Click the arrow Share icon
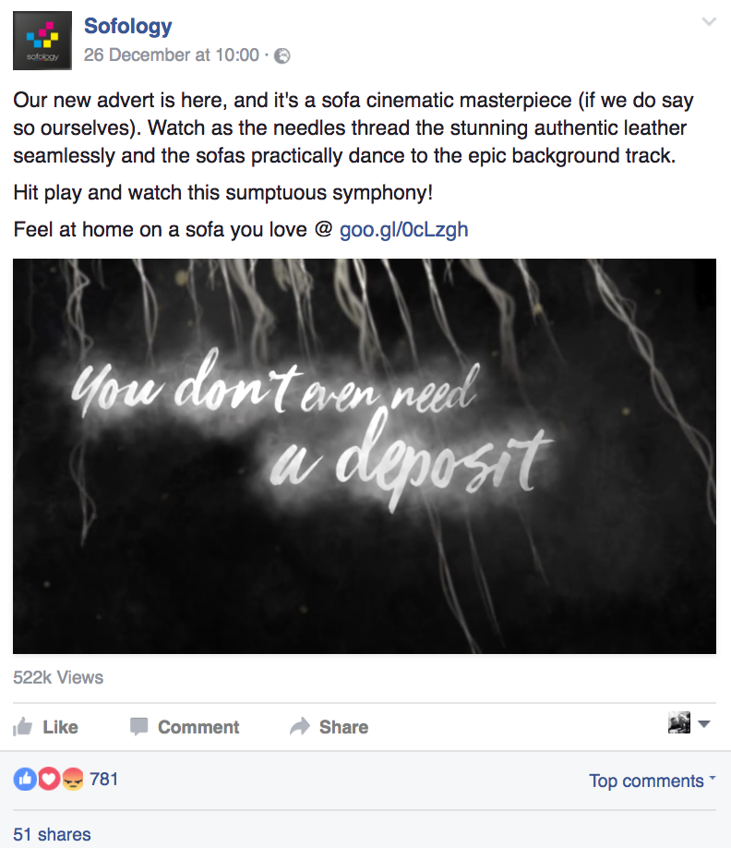The image size is (731, 848). [x=300, y=726]
